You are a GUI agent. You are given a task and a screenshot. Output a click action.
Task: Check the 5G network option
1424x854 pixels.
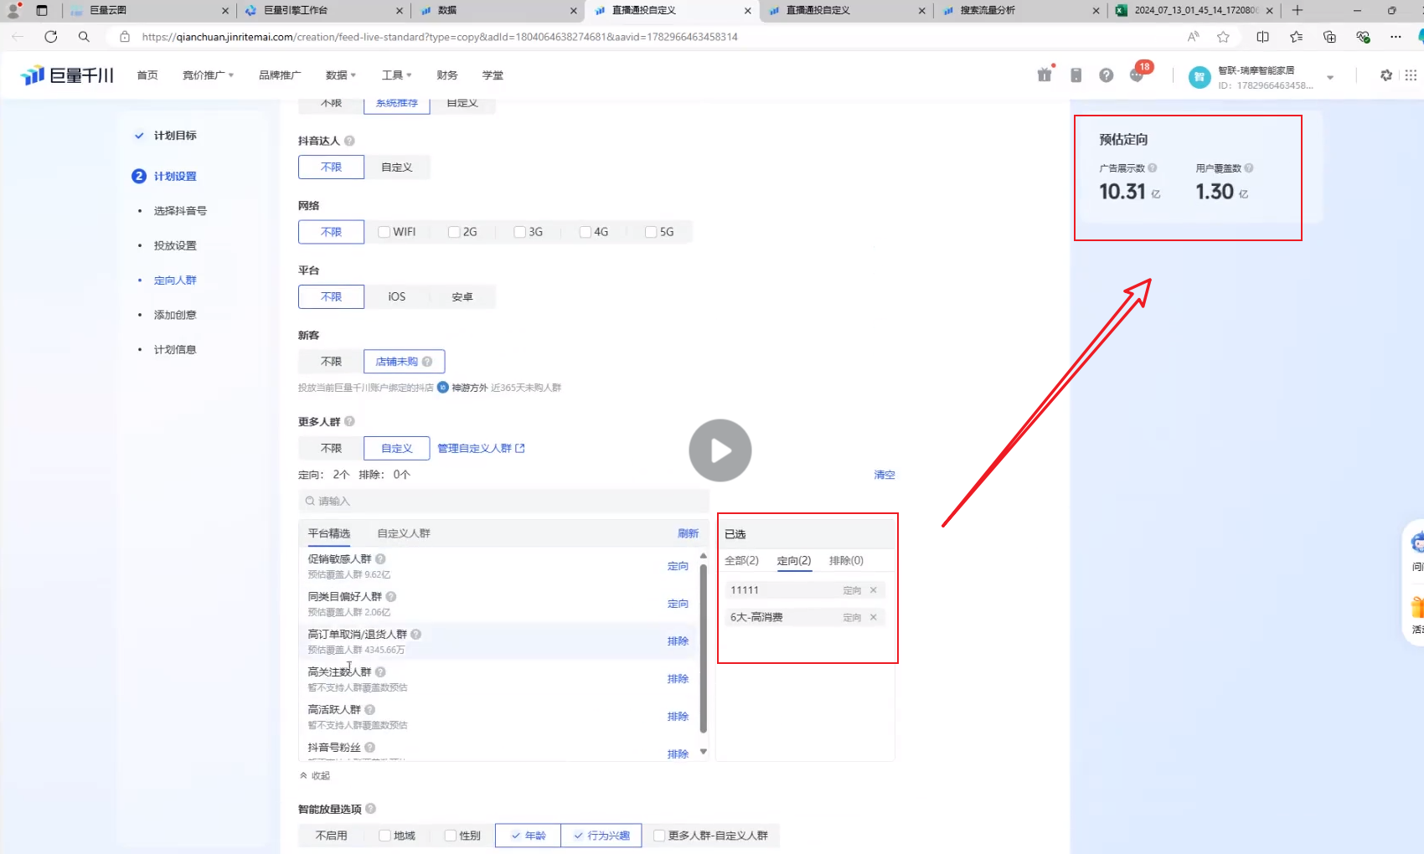pos(651,232)
